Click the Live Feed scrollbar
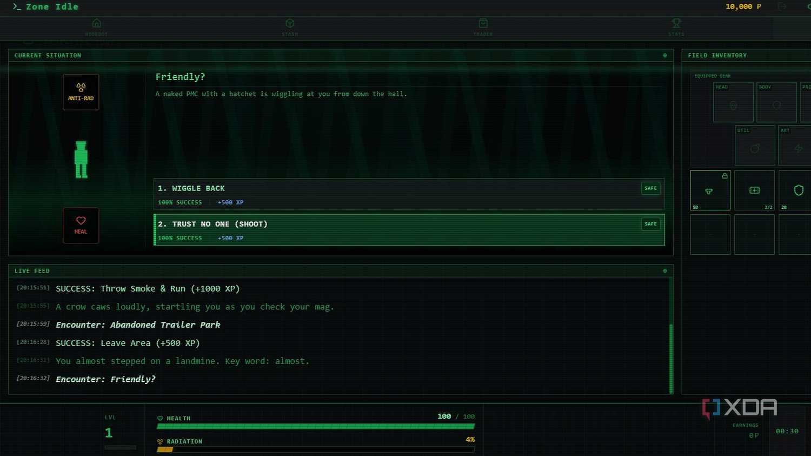 671,358
